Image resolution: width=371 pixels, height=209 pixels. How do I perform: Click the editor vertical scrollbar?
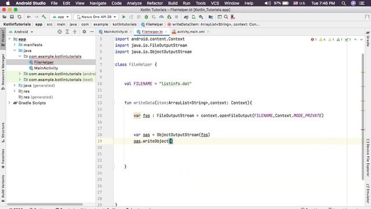(363, 117)
